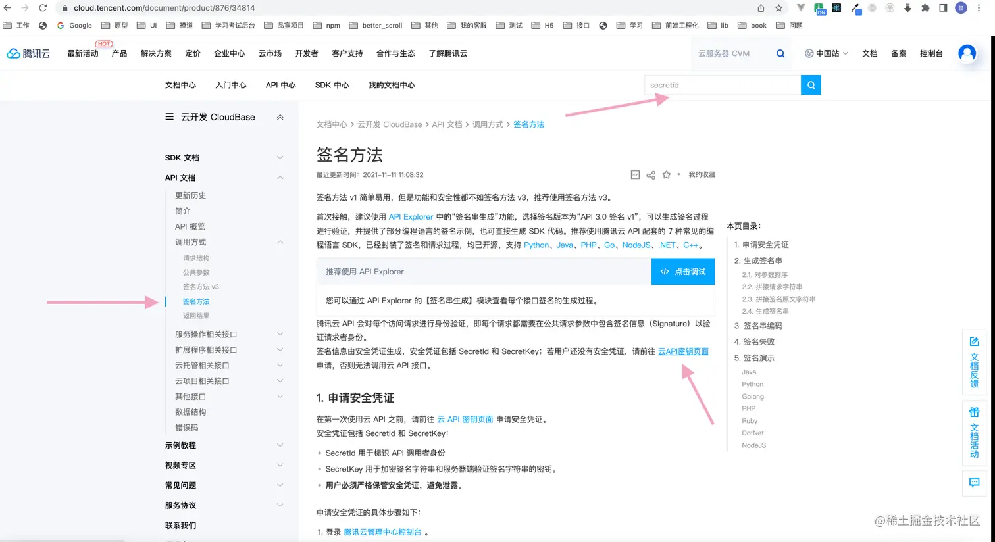Switch to the API 中心 tab

click(x=280, y=85)
